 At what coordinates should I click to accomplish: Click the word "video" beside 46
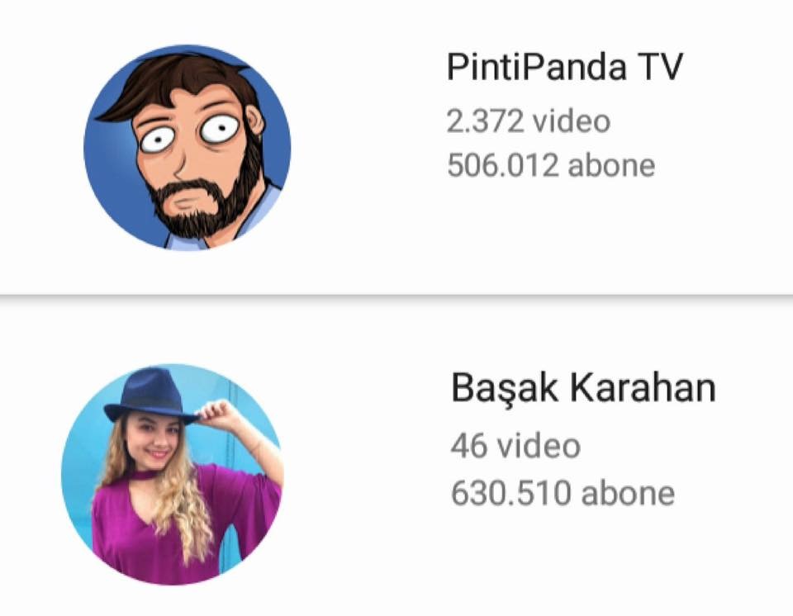539,446
